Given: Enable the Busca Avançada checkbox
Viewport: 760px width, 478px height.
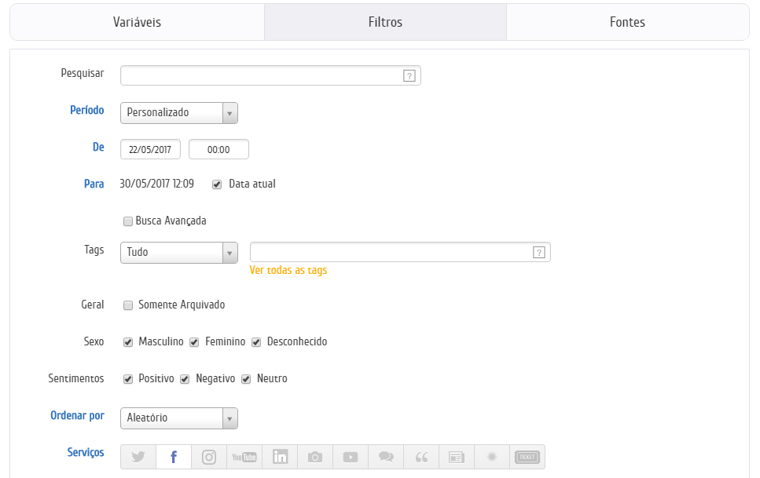Looking at the screenshot, I should point(128,221).
